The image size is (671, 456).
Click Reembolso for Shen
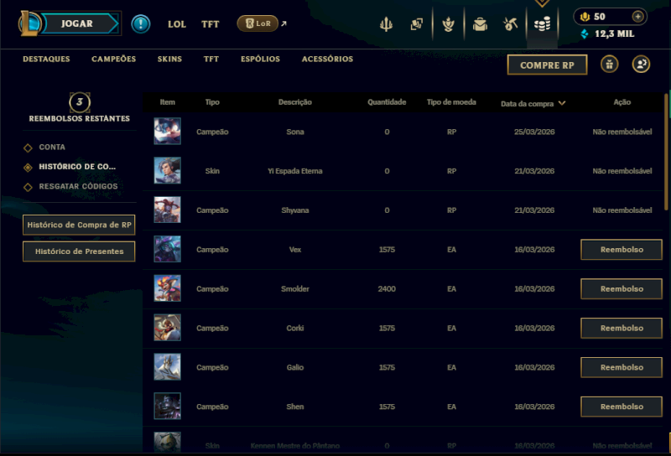[622, 407]
